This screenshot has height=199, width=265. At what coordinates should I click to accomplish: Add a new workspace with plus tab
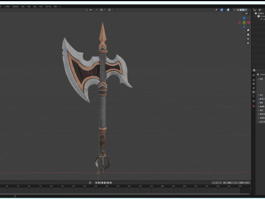point(60,7)
